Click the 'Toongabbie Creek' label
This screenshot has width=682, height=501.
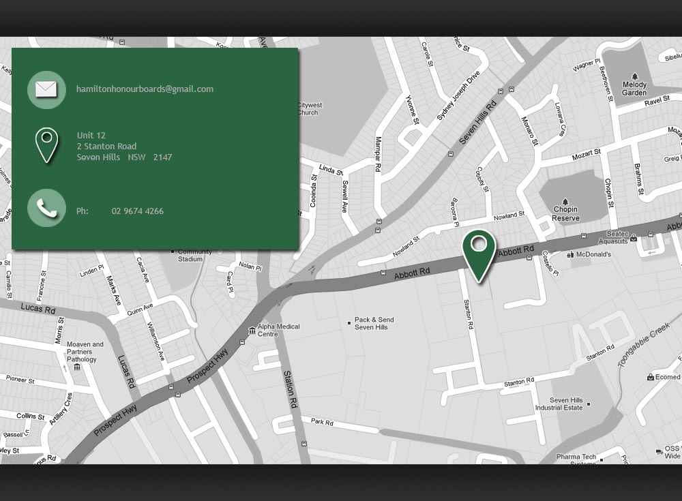(644, 346)
